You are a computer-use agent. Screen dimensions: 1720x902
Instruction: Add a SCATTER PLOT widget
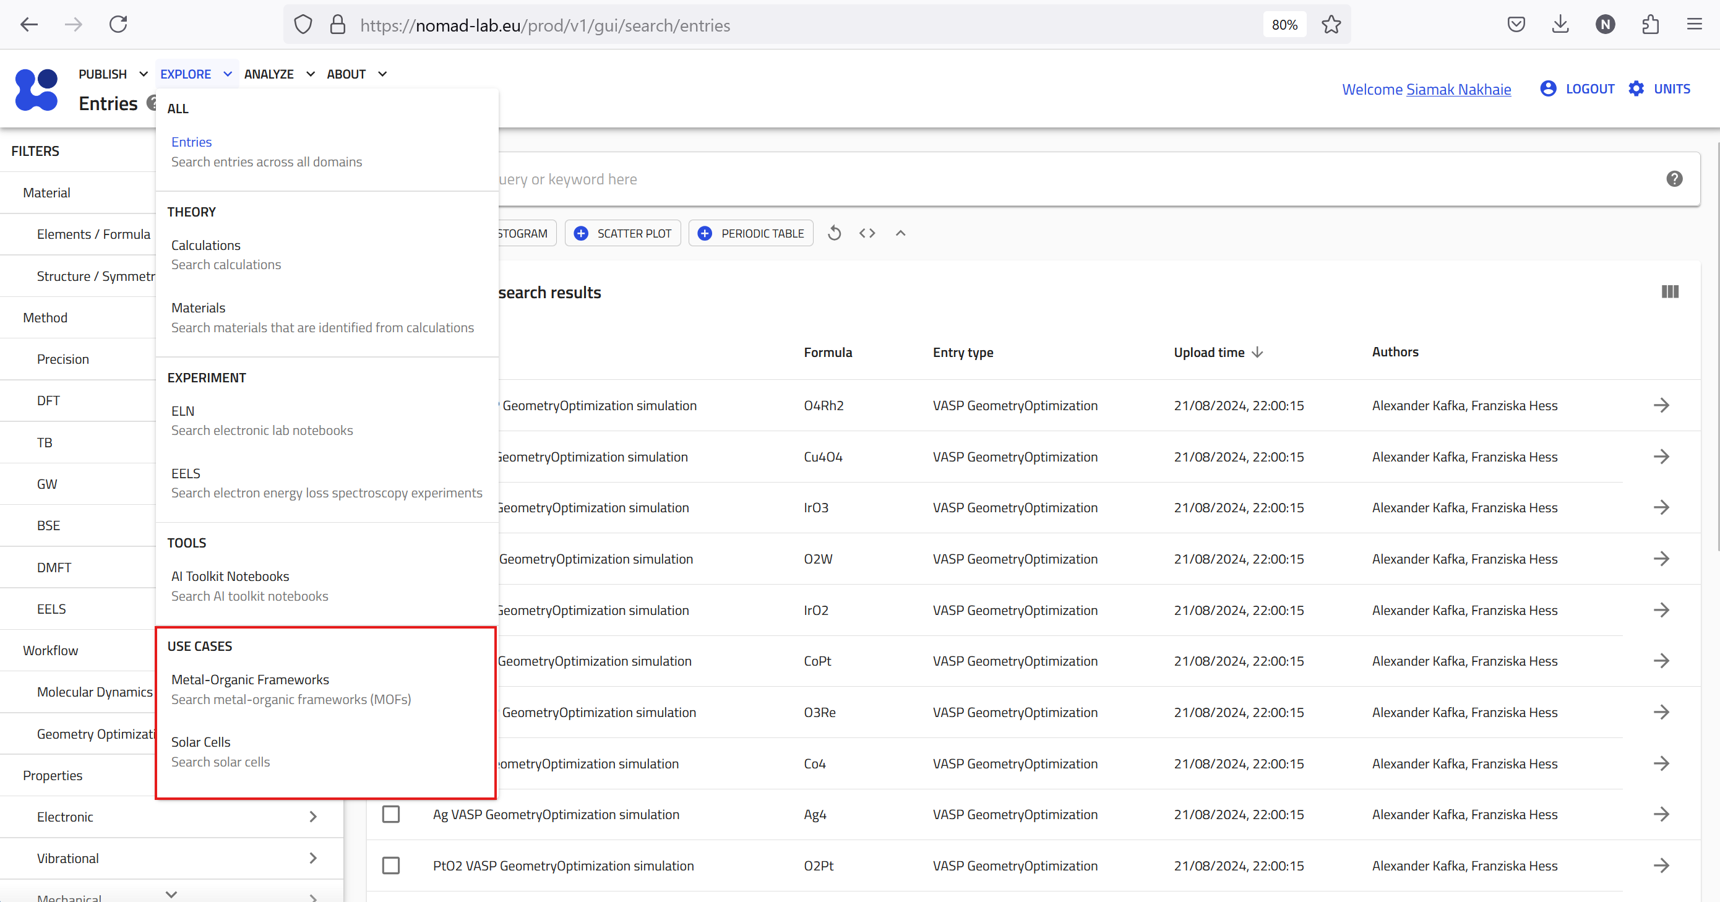pos(622,233)
